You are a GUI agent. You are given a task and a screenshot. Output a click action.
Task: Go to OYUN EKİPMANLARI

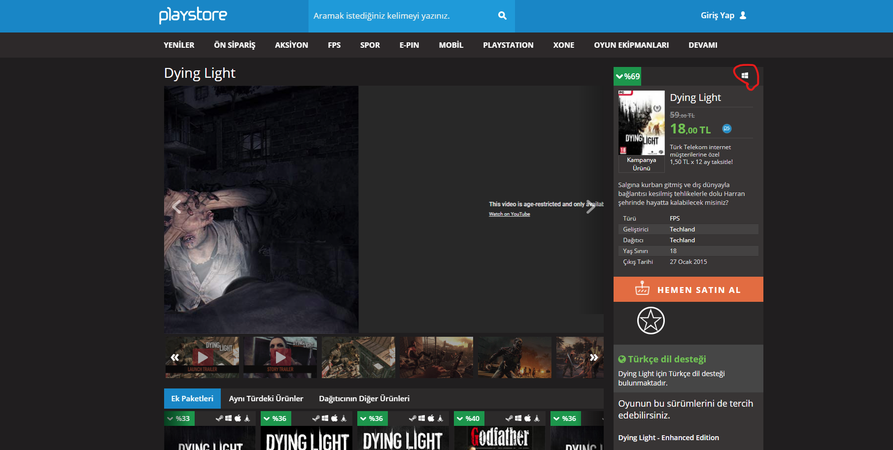[631, 45]
